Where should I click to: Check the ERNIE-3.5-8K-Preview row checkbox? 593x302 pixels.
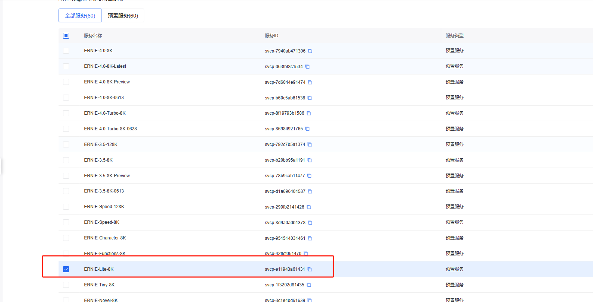(x=66, y=176)
